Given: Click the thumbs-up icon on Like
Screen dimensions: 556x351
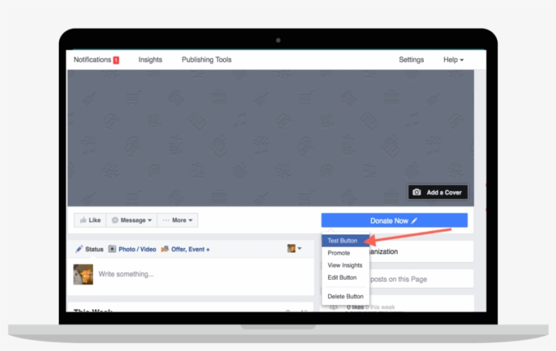Looking at the screenshot, I should [83, 220].
